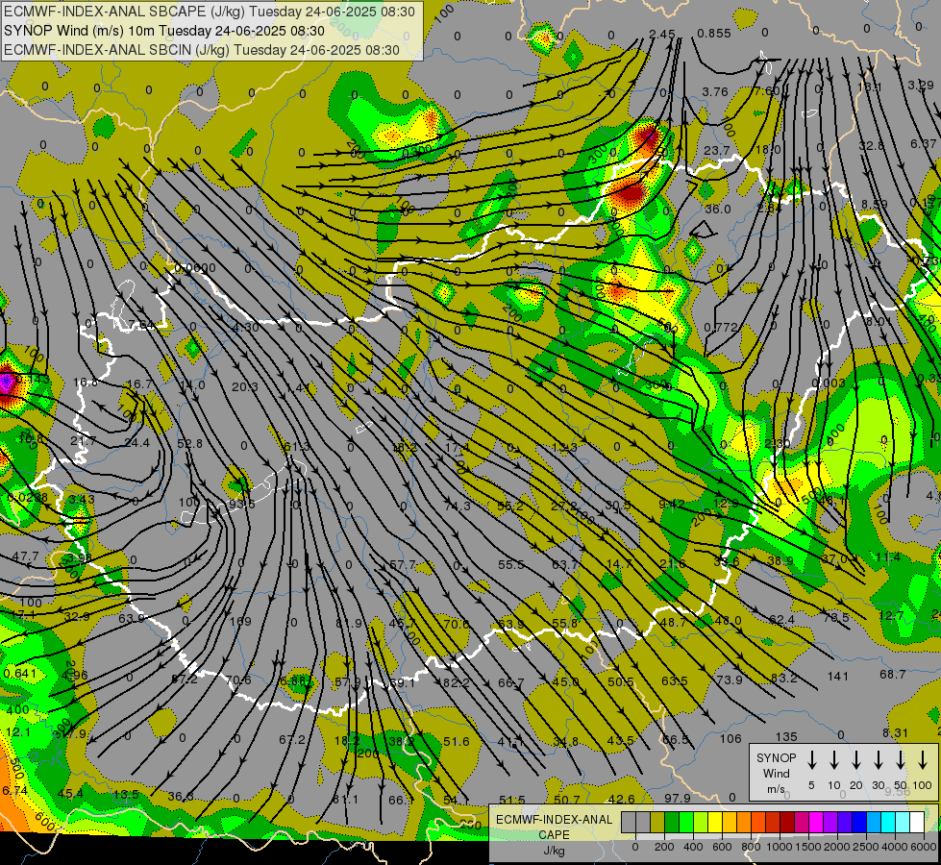The height and width of the screenshot is (865, 941).
Task: Click the map value '8.31'
Action: tap(896, 733)
